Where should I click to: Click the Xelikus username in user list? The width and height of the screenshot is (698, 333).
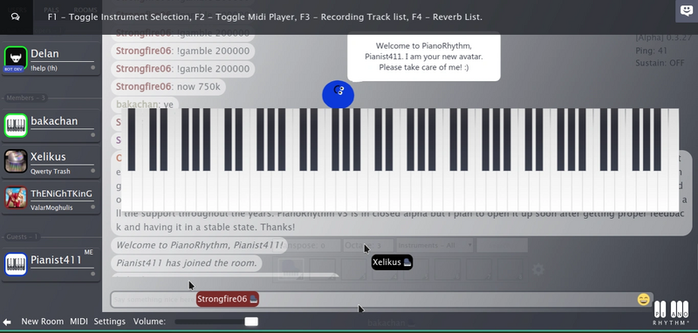(x=48, y=157)
